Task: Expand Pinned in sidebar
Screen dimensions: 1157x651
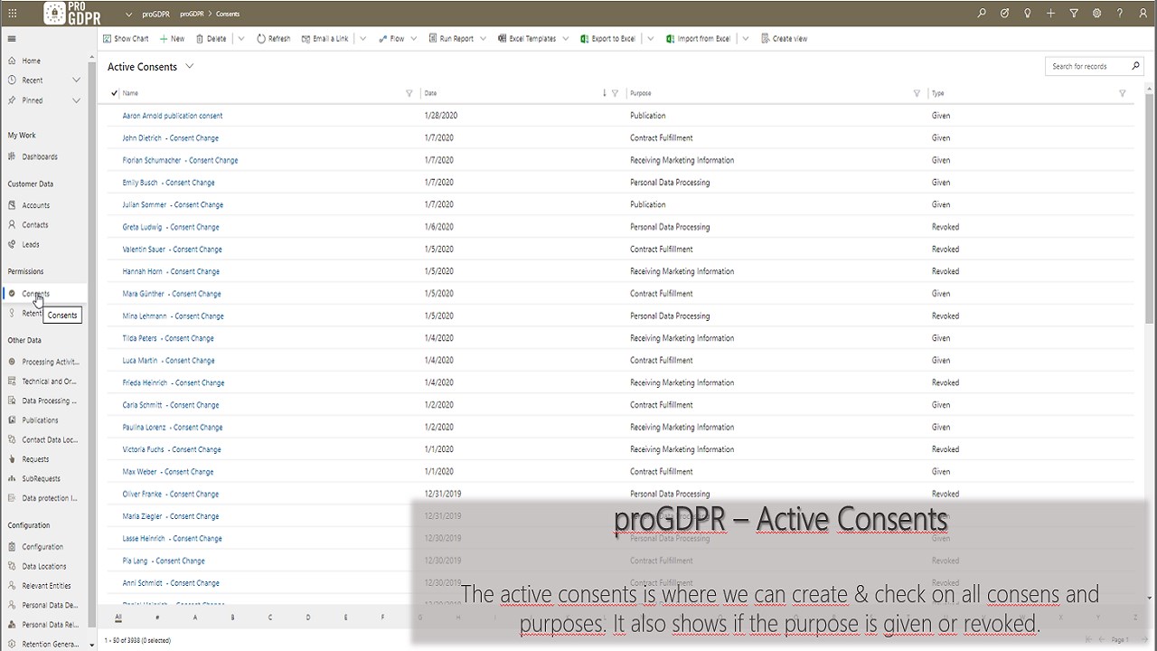Action: pyautogui.click(x=76, y=100)
